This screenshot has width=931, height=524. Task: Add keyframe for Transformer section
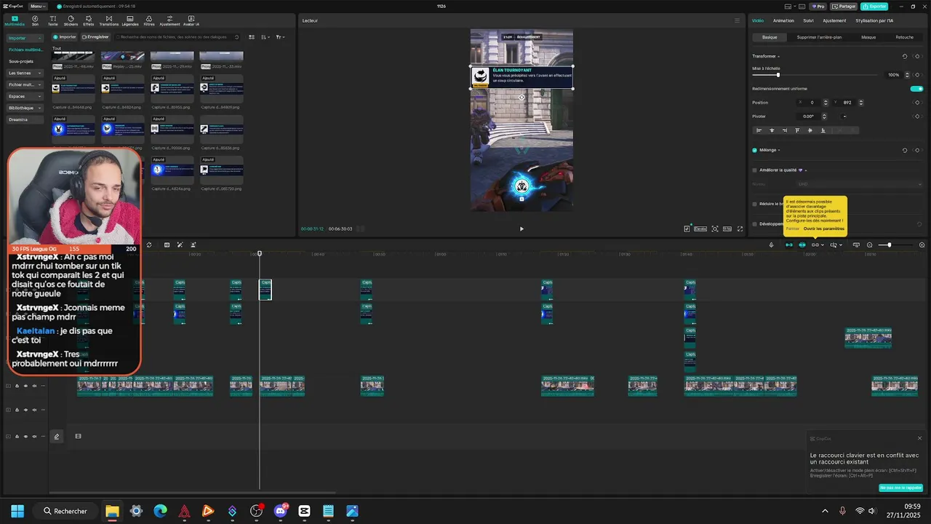[x=918, y=56]
